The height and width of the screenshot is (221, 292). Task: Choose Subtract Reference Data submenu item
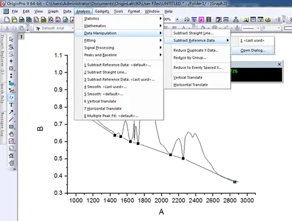[197, 41]
